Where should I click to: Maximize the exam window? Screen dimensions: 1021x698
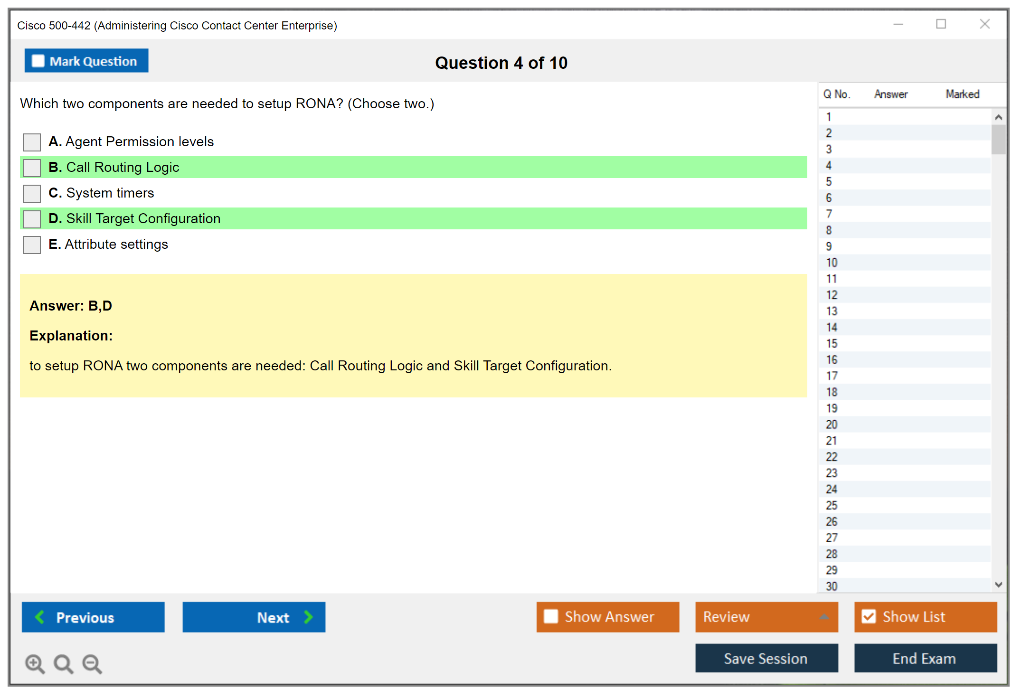[941, 24]
